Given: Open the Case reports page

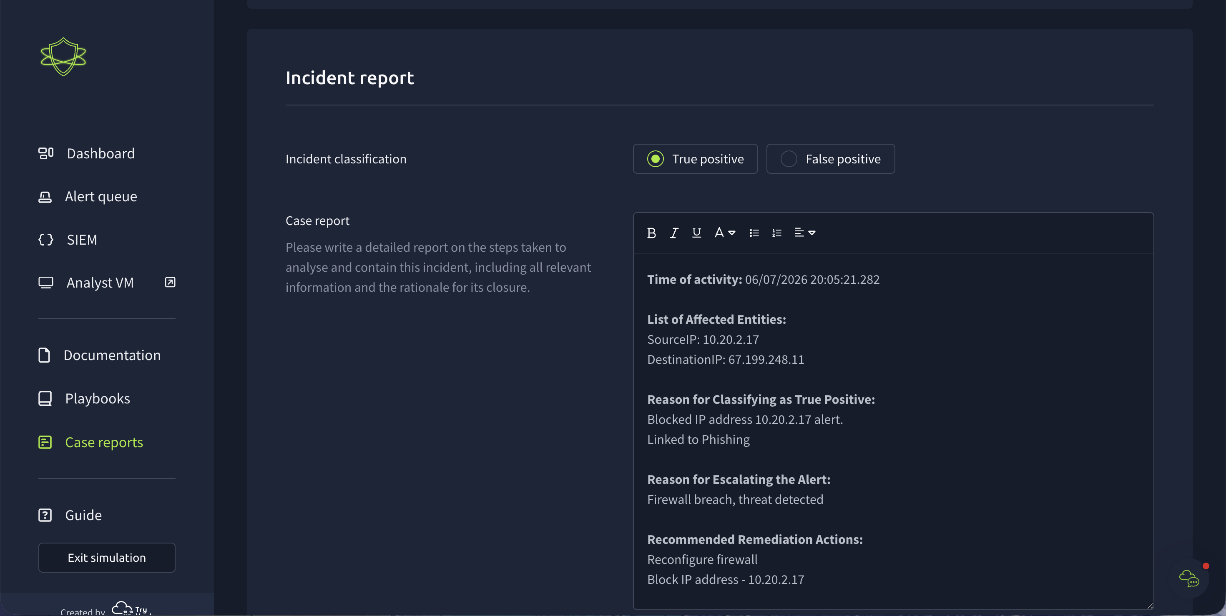Looking at the screenshot, I should coord(104,442).
